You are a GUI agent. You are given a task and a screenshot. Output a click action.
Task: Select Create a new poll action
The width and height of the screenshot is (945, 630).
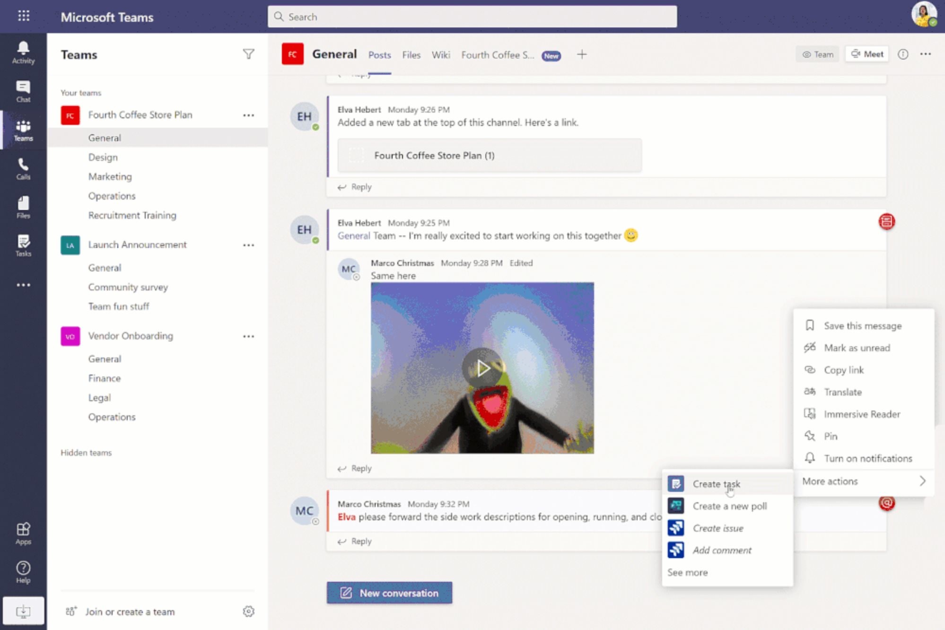click(727, 506)
